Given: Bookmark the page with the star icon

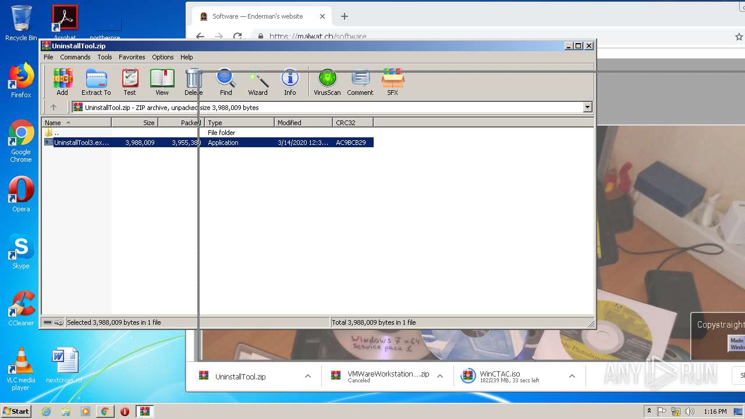Looking at the screenshot, I should [739, 36].
